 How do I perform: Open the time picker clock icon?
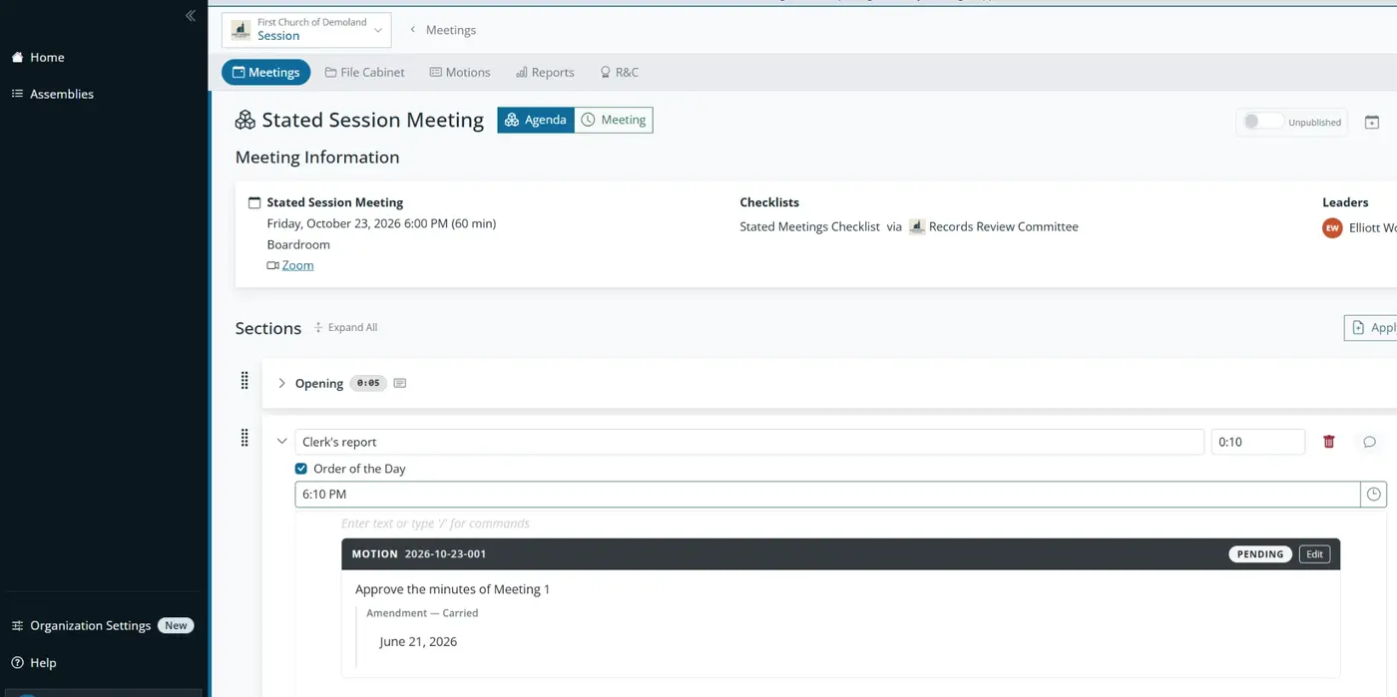(x=1374, y=495)
